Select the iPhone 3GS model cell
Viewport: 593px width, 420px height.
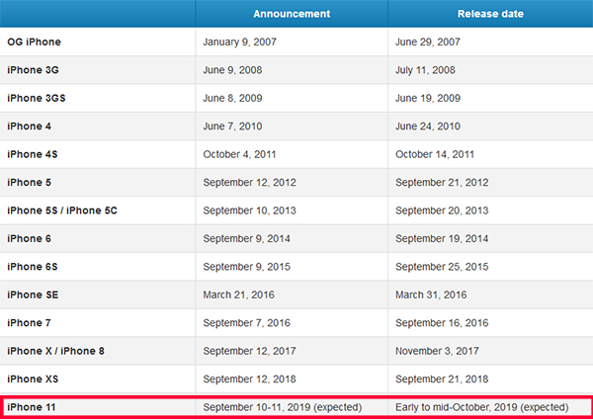point(39,99)
